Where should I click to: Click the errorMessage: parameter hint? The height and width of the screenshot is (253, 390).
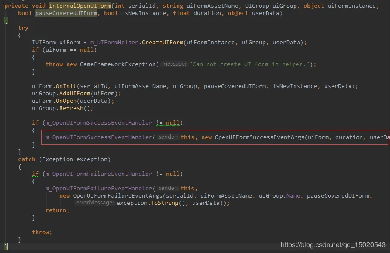(x=95, y=203)
